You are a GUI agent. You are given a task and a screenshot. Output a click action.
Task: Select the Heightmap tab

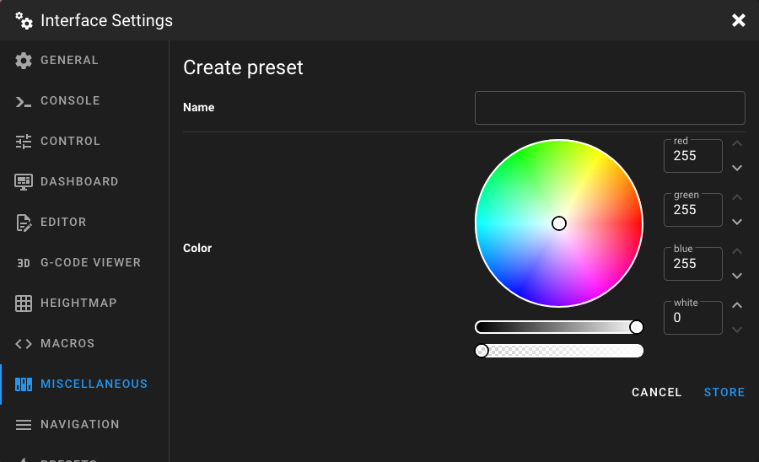(84, 304)
